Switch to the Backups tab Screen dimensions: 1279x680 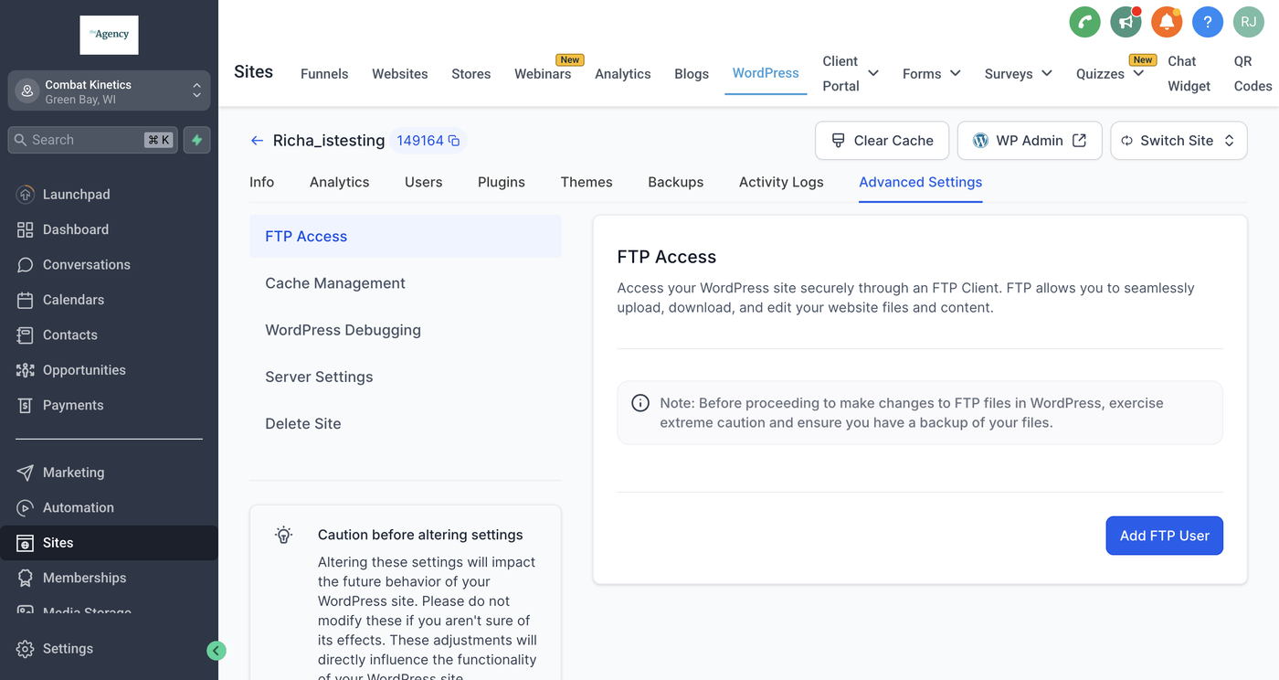click(675, 182)
